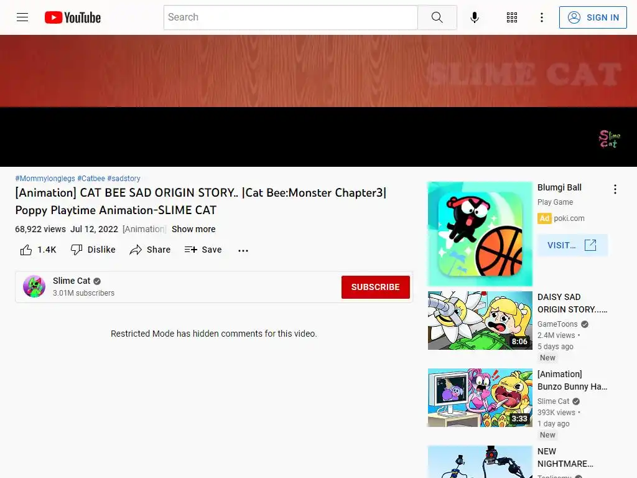Visit the poki.com ad site
The image size is (637, 478).
click(572, 245)
